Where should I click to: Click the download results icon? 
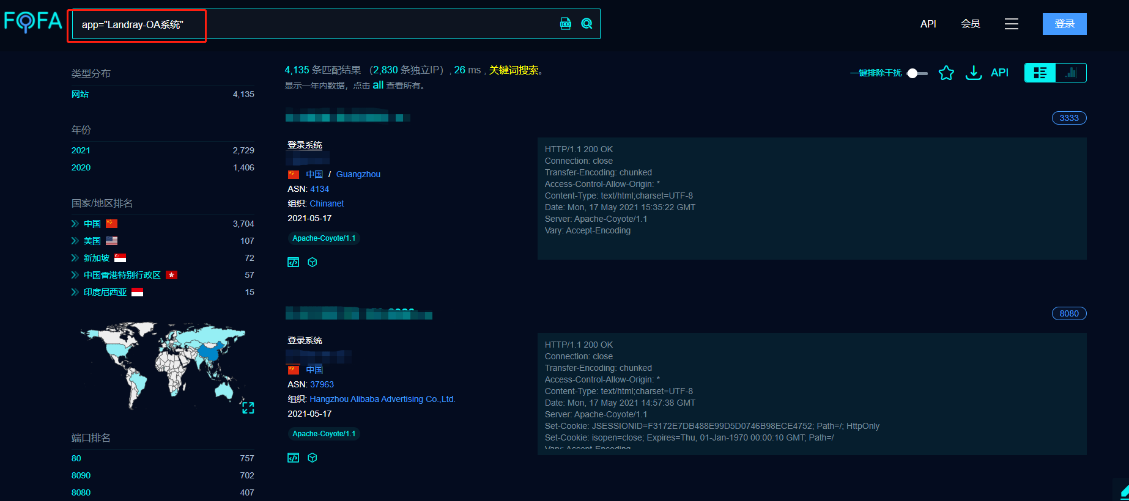(x=974, y=73)
